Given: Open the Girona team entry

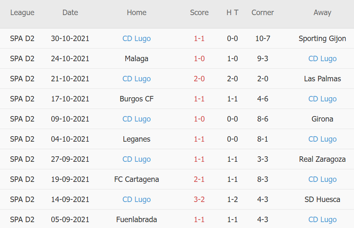Looking at the screenshot, I should tap(322, 119).
